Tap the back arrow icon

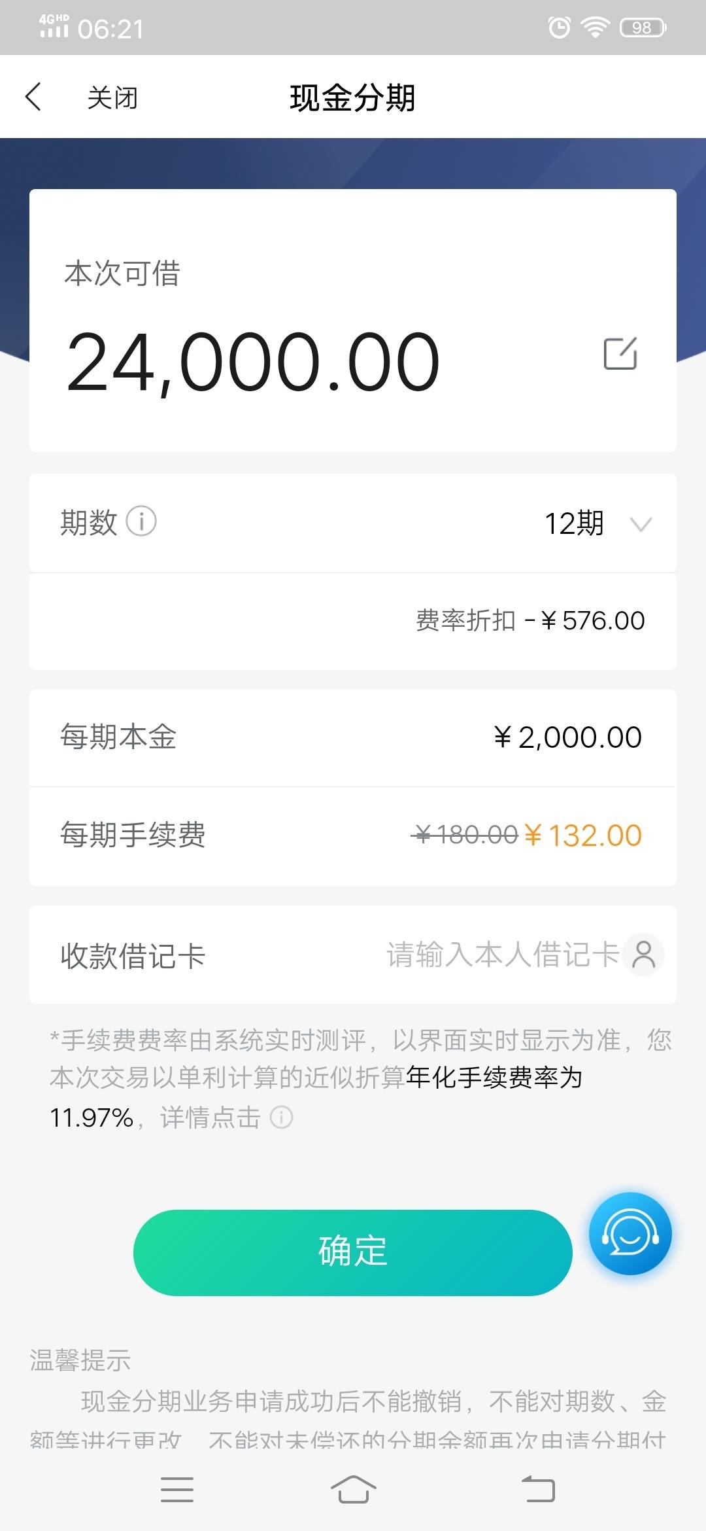pos(33,97)
